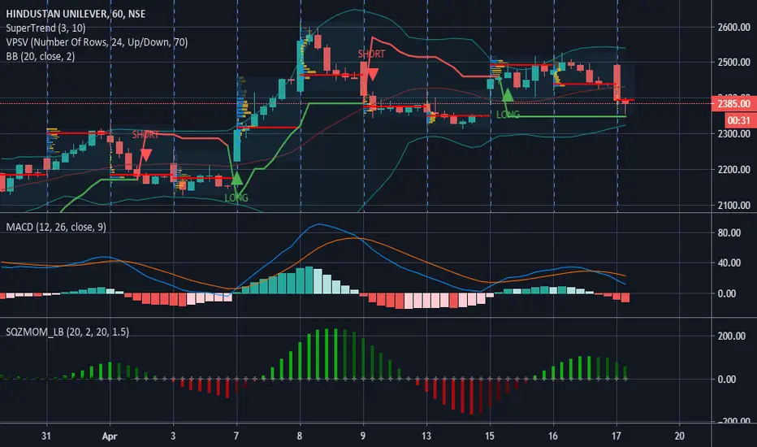Click the 2300.00 price axis label
Screen dimensions: 757x447
733,134
